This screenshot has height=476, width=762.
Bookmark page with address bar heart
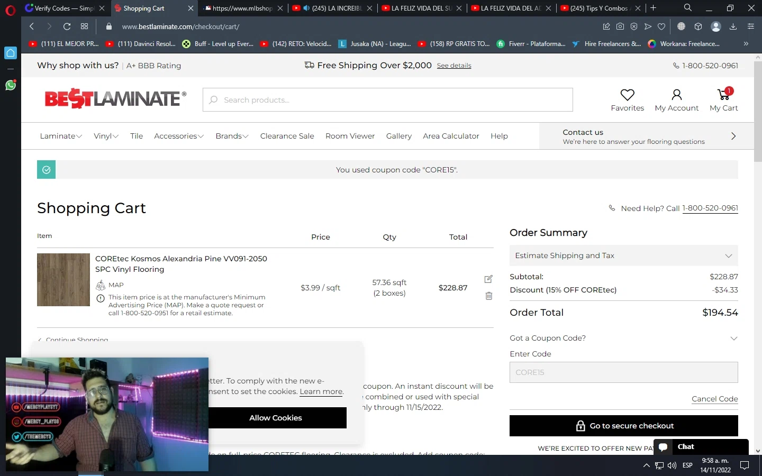(661, 26)
